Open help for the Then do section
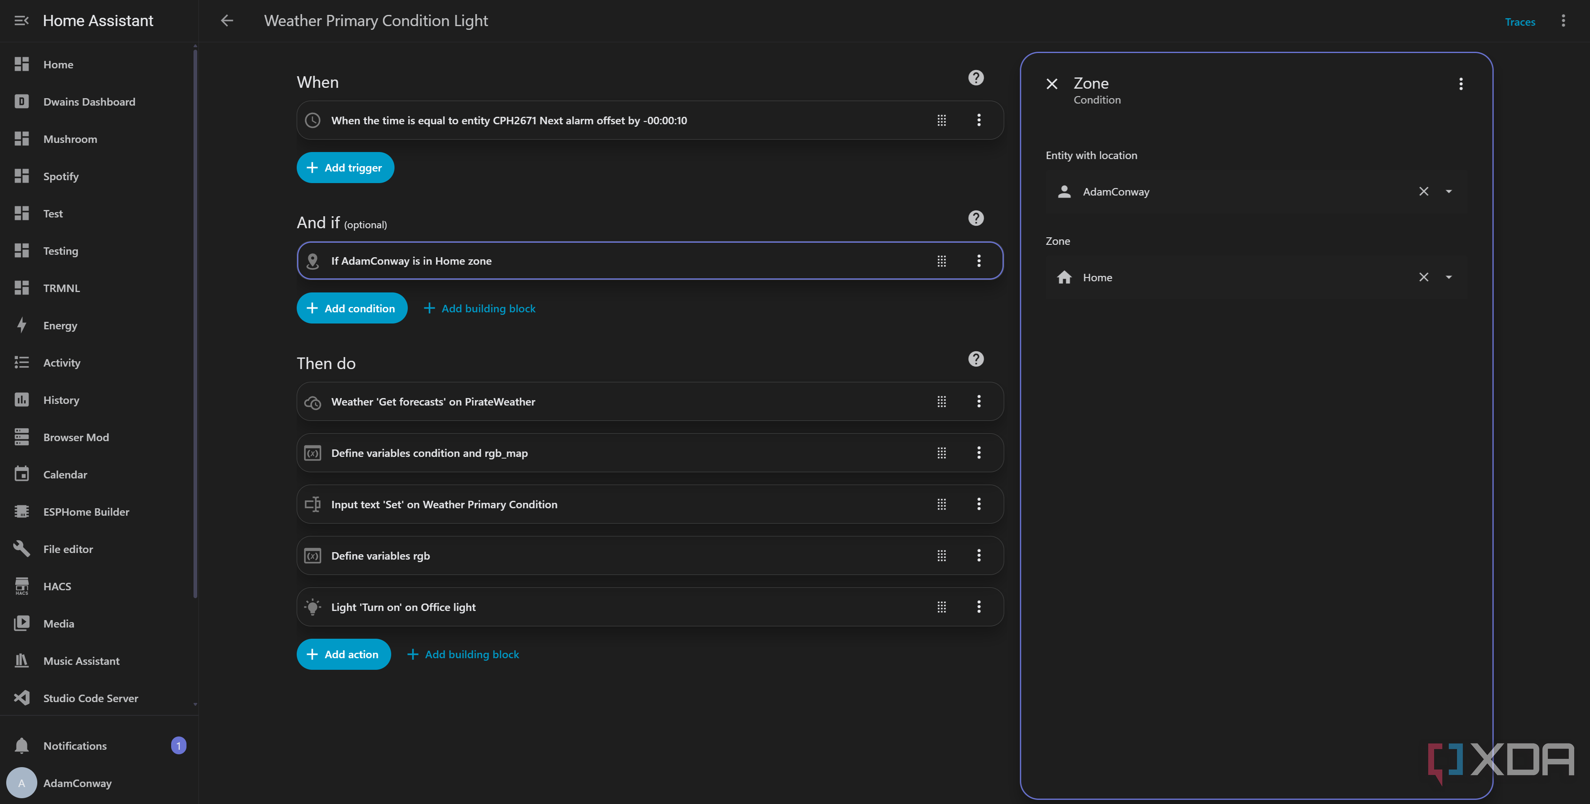Image resolution: width=1590 pixels, height=804 pixels. pos(975,359)
